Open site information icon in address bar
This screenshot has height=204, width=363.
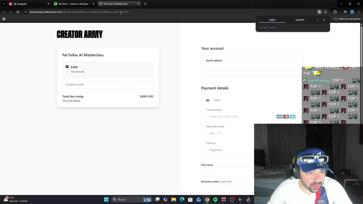click(26, 12)
